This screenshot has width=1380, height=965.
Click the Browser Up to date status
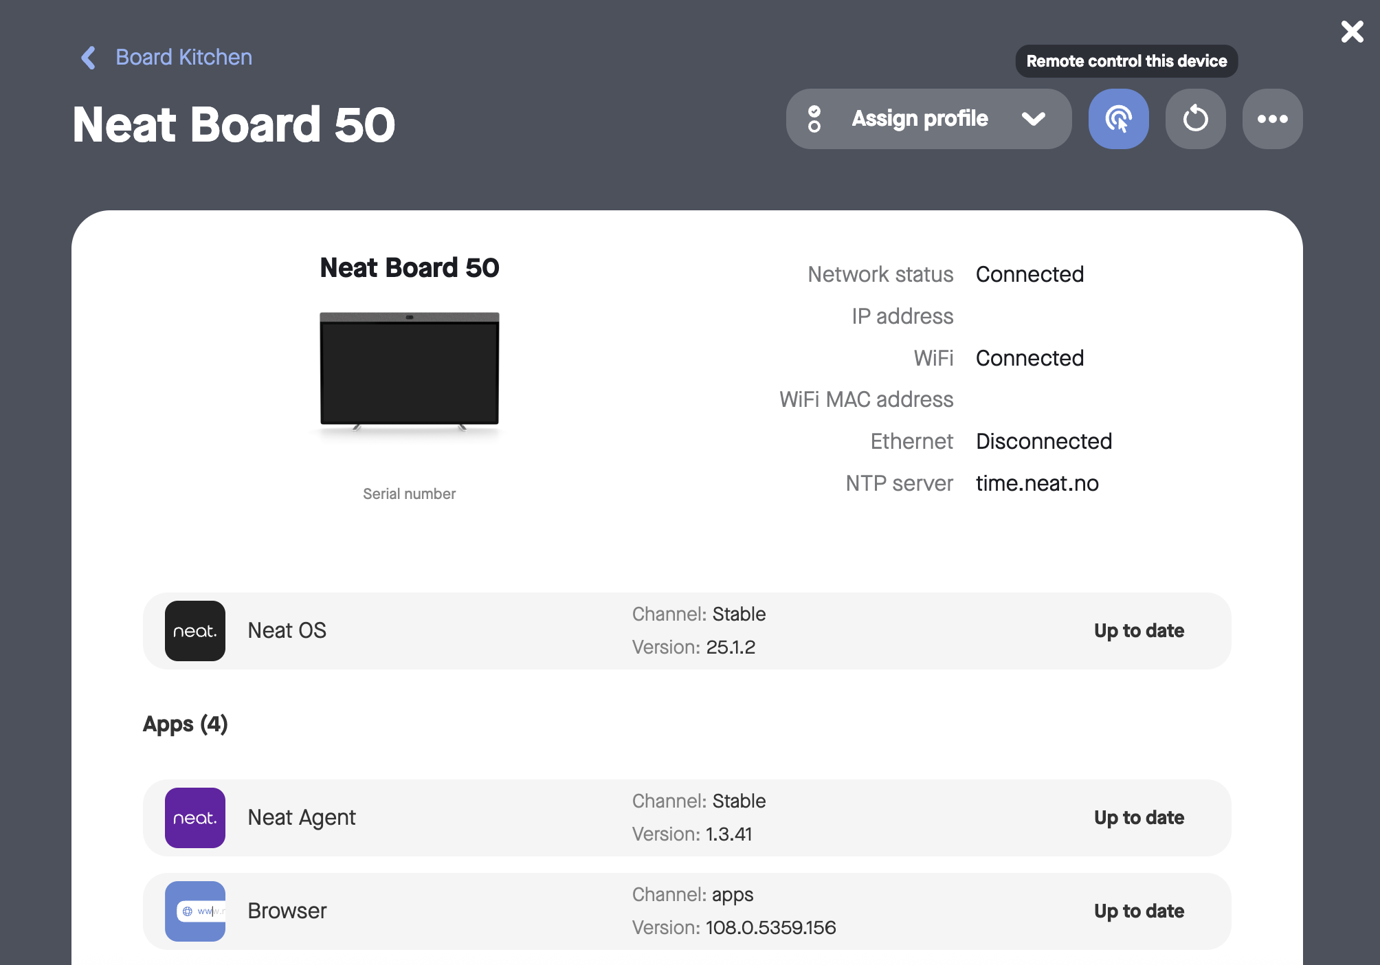[1139, 911]
